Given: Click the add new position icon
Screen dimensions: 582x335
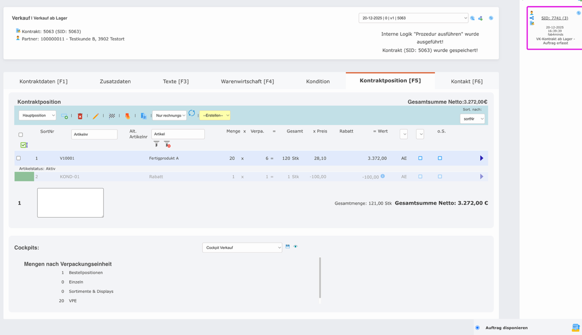Looking at the screenshot, I should click(64, 116).
